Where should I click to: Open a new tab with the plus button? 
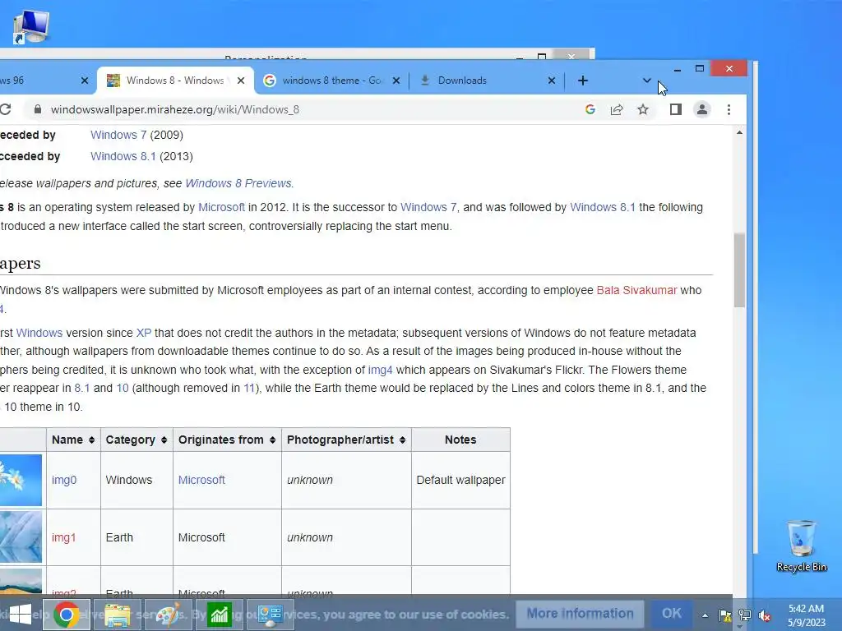coord(583,81)
